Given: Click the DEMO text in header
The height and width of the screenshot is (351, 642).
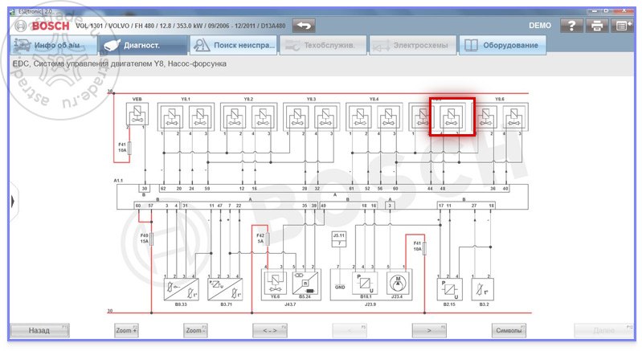Looking at the screenshot, I should 540,26.
